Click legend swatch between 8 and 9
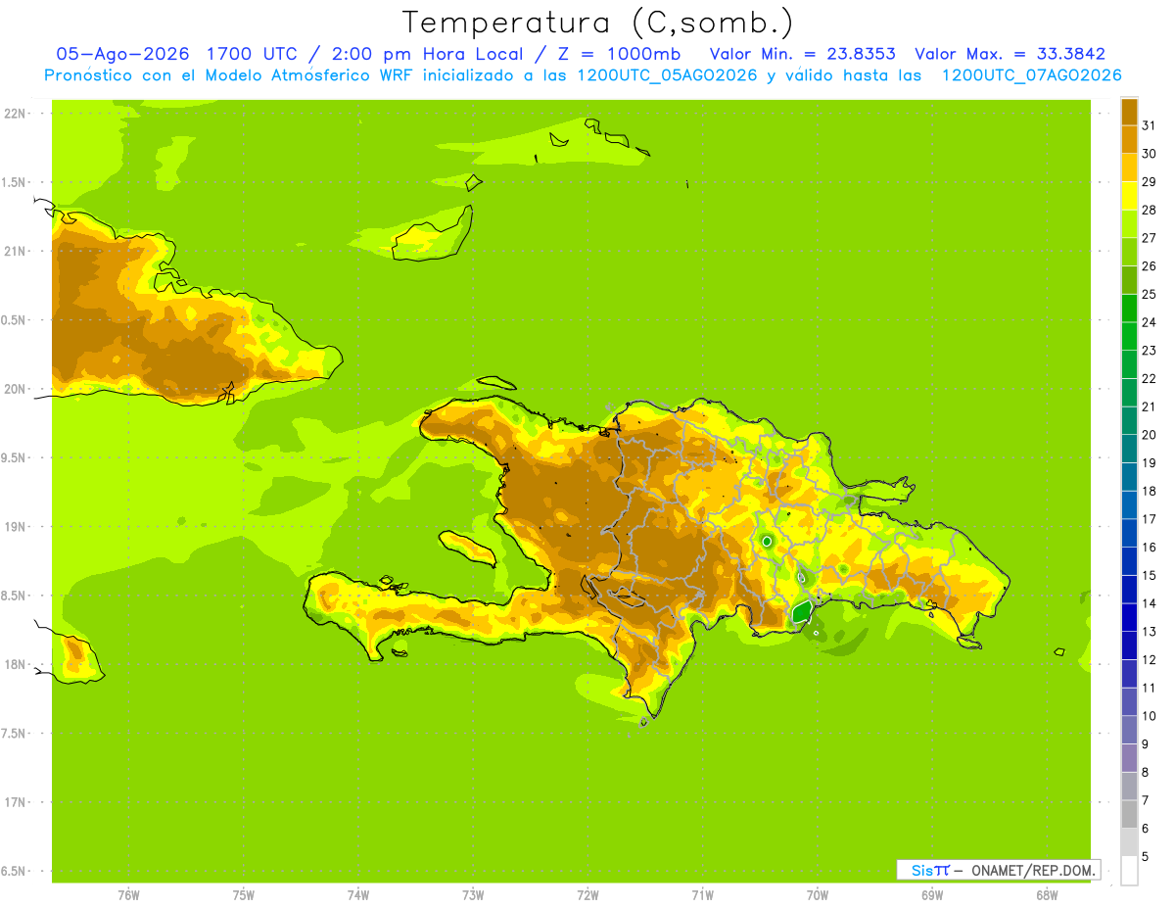This screenshot has height=908, width=1175. point(1129,758)
